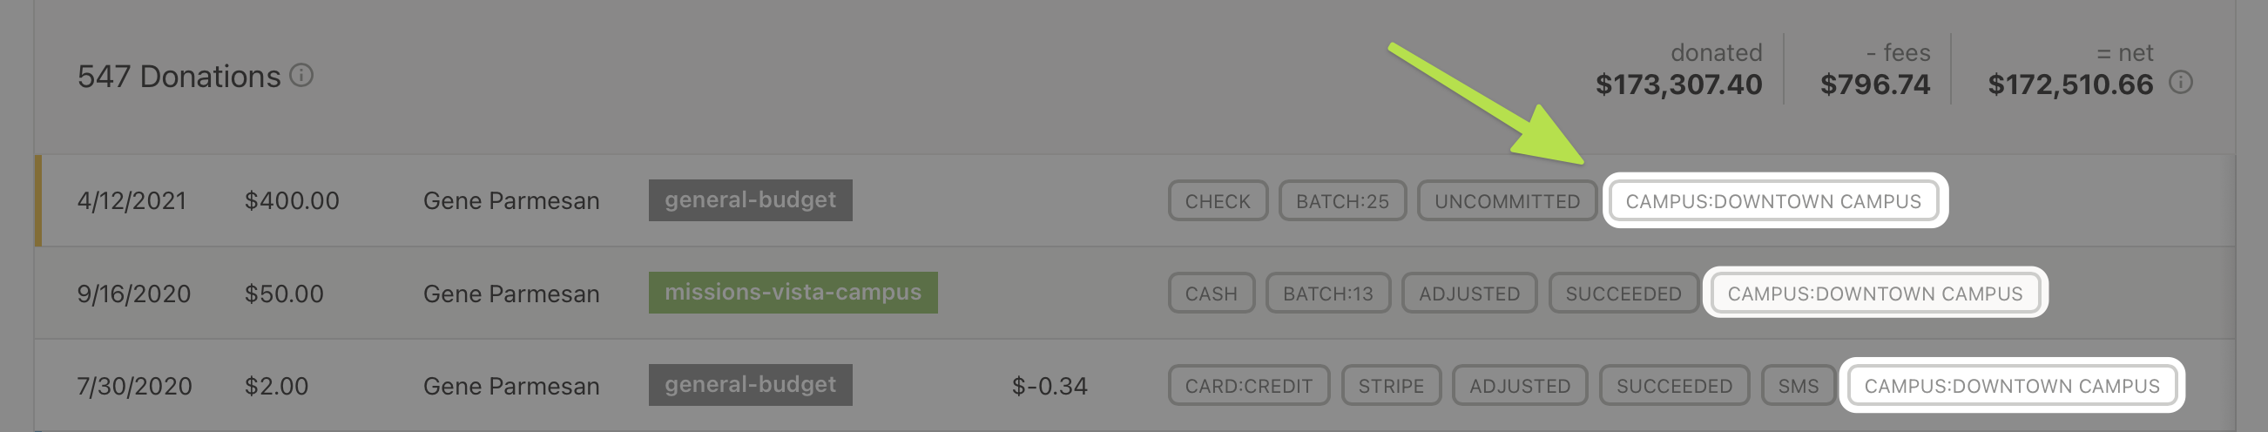Open campus tag on the $2.00 donation

point(2011,386)
